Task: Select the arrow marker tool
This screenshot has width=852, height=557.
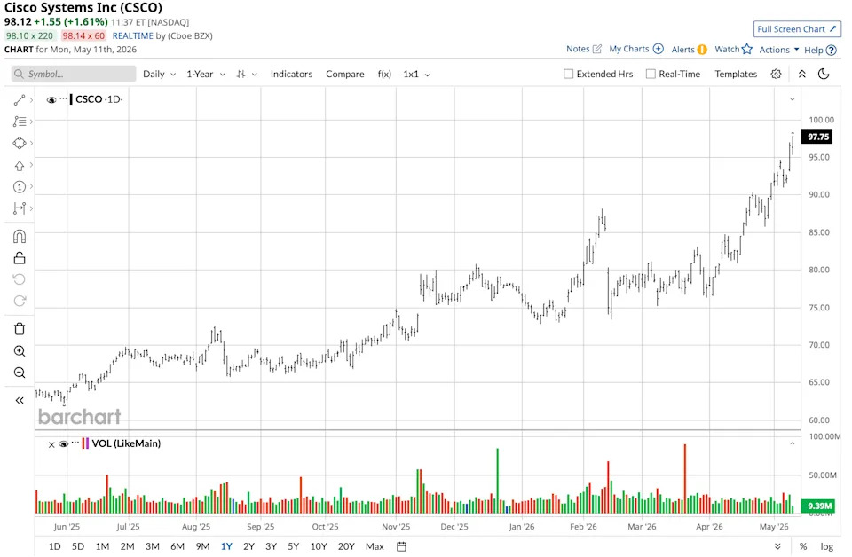Action: tap(20, 166)
